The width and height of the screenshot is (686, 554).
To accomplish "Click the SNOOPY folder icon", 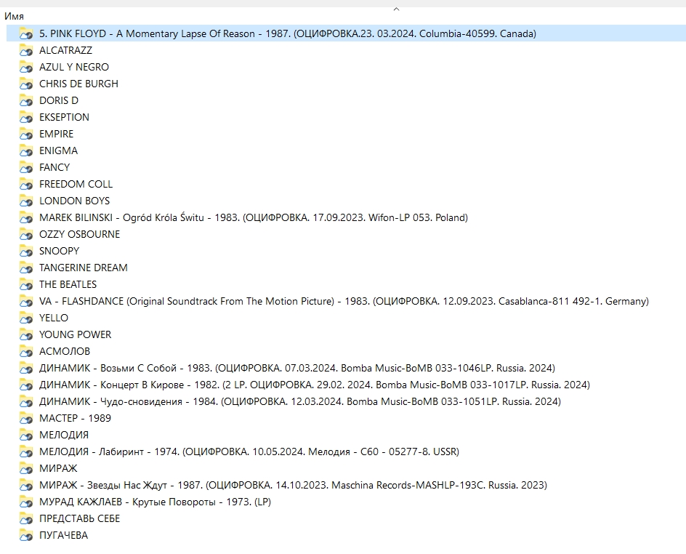I will click(26, 251).
